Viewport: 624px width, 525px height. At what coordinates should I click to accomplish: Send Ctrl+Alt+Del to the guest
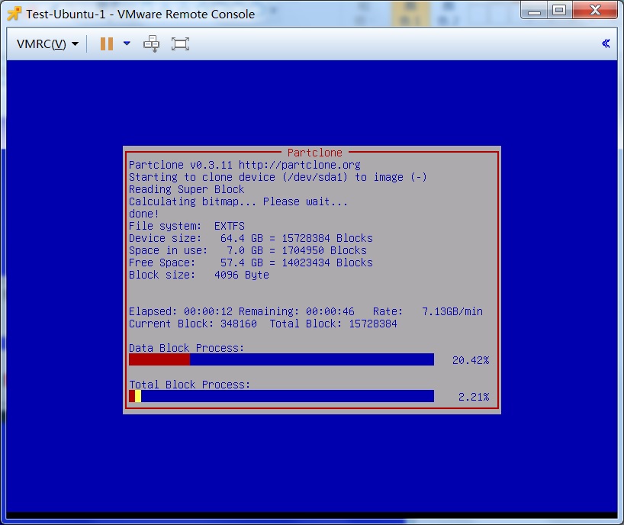pos(152,44)
